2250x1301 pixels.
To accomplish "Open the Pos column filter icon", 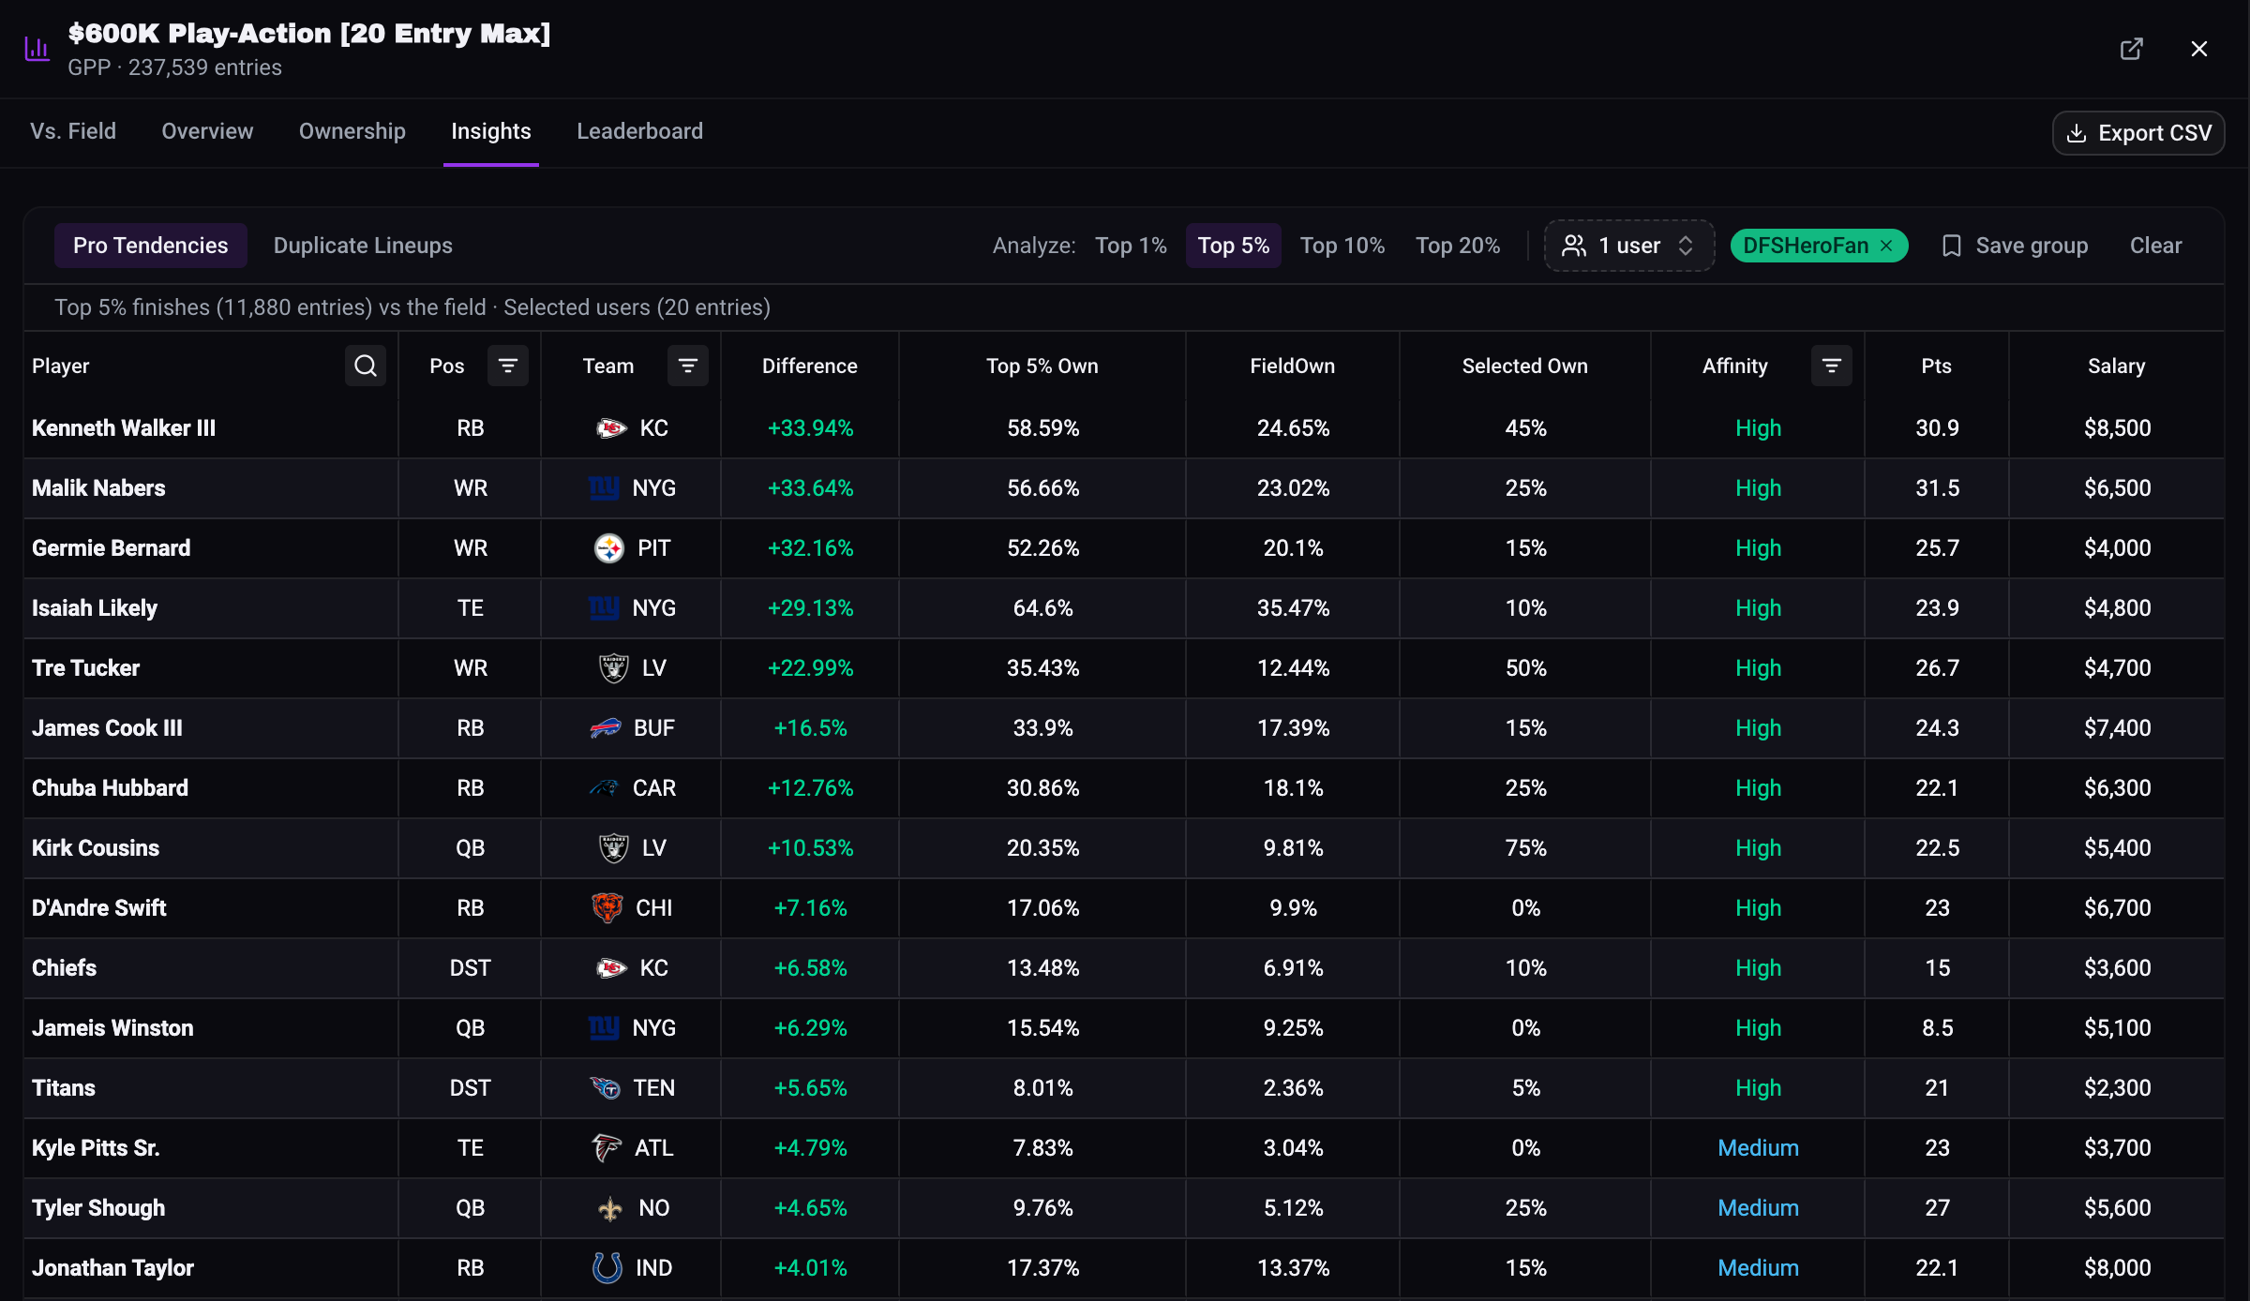I will [x=508, y=366].
